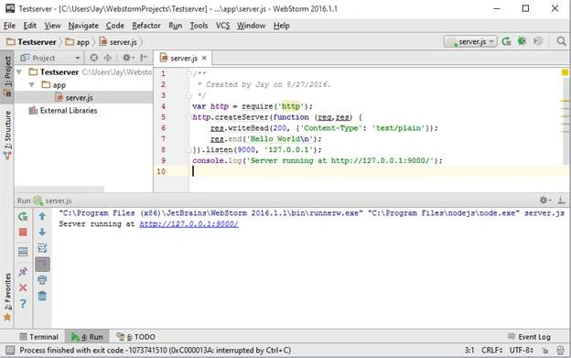Toggle the 1: Project side tab
Image resolution: width=571 pixels, height=358 pixels.
(x=7, y=77)
